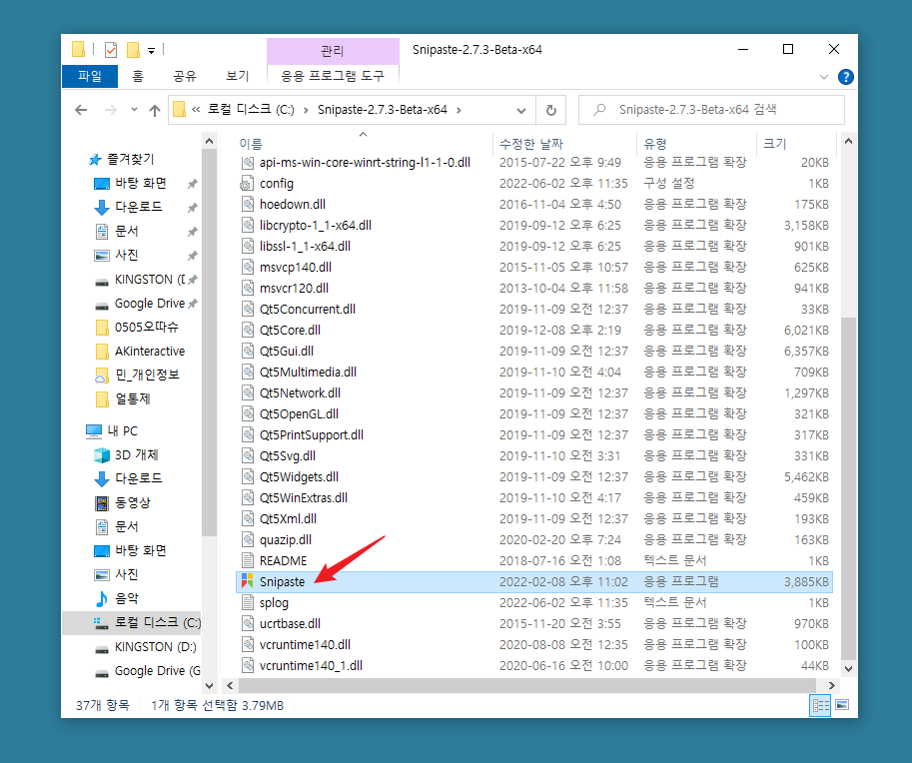This screenshot has height=763, width=912.
Task: Click the 관리 contextual tab
Action: pyautogui.click(x=333, y=51)
